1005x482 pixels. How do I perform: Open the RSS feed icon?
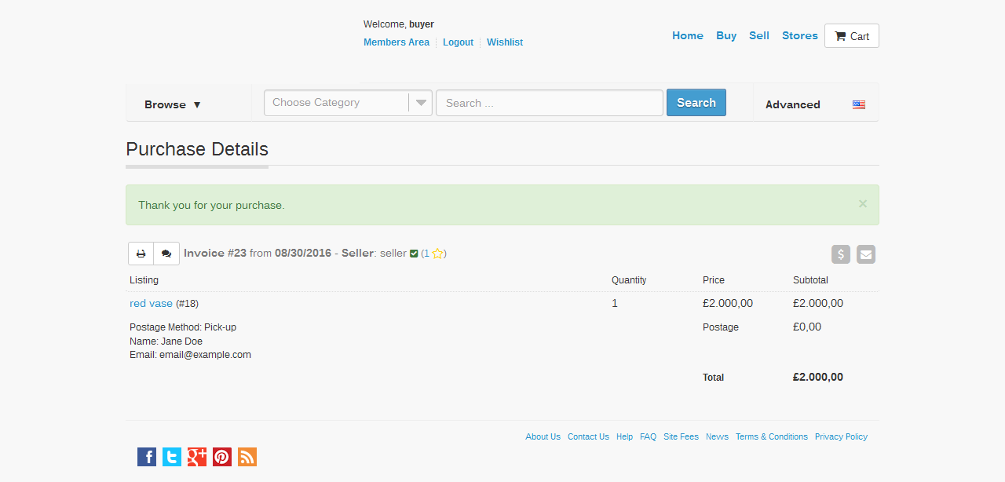pos(247,457)
